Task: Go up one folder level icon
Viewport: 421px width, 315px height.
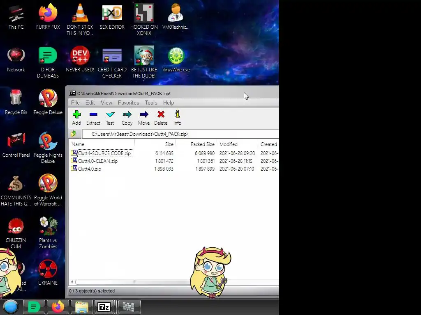Action: (x=74, y=133)
